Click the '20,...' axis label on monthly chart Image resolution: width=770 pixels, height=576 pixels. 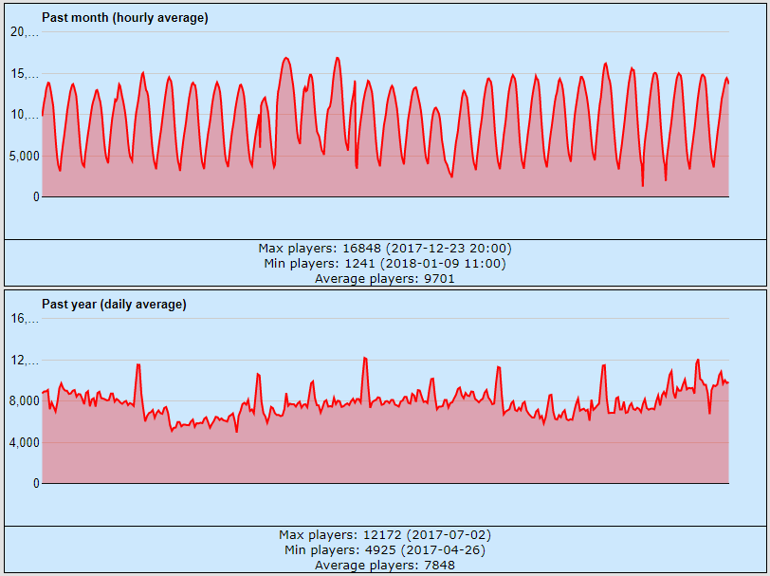click(x=25, y=32)
